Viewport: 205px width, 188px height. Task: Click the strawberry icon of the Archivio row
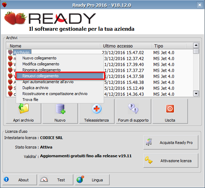pyautogui.click(x=10, y=52)
